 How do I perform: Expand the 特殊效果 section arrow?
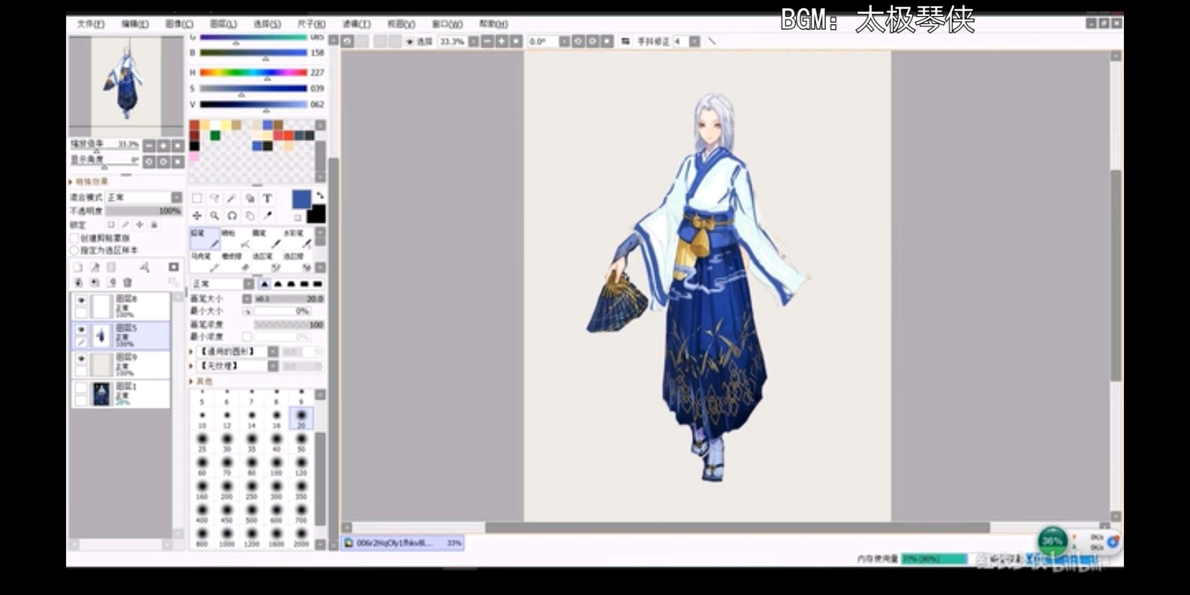(x=71, y=181)
